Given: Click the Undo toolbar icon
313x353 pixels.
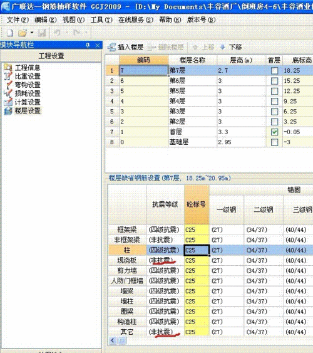Looking at the screenshot, I should pos(58,33).
